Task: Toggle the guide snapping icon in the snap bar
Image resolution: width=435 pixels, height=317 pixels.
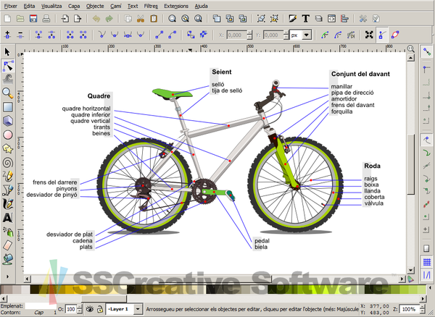Action: coord(427,274)
